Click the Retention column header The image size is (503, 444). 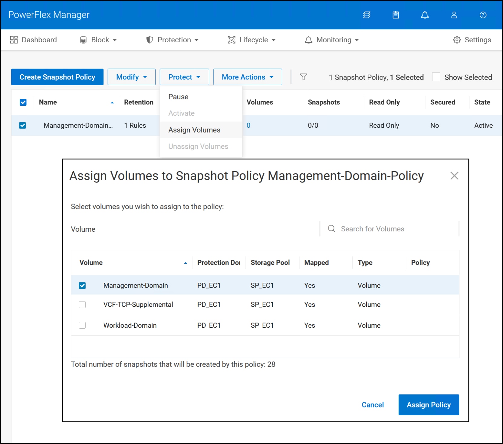coord(139,102)
